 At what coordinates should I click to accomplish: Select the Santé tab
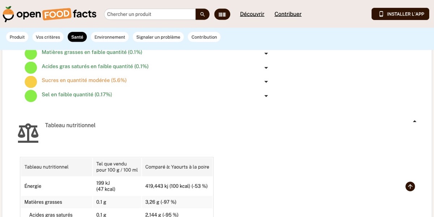77,37
